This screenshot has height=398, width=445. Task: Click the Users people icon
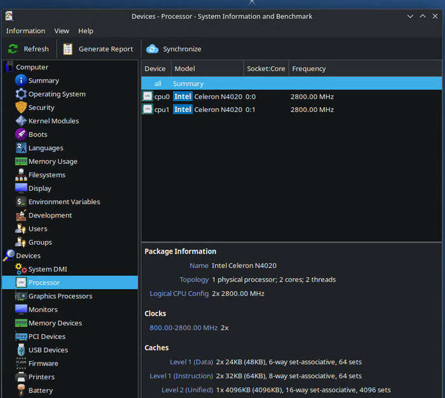tap(20, 228)
